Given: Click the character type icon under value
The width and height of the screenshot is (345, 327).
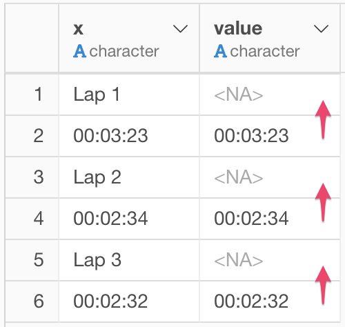Looking at the screenshot, I should coord(220,51).
